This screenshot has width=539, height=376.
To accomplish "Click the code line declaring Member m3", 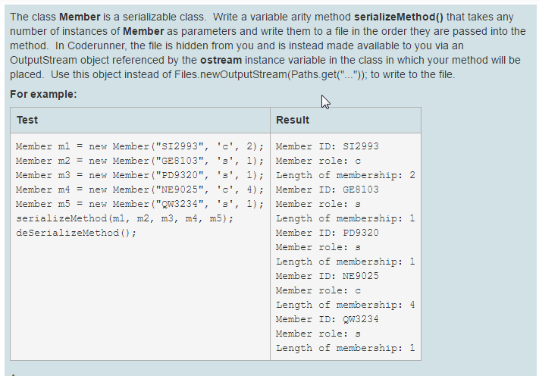I will coord(140,175).
